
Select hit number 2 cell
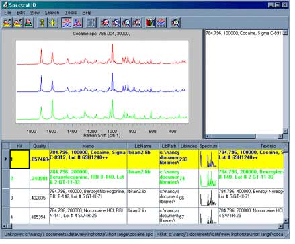pyautogui.click(x=19, y=179)
